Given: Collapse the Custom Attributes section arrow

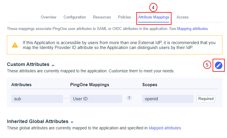Looking at the screenshot, I should 53,65.
